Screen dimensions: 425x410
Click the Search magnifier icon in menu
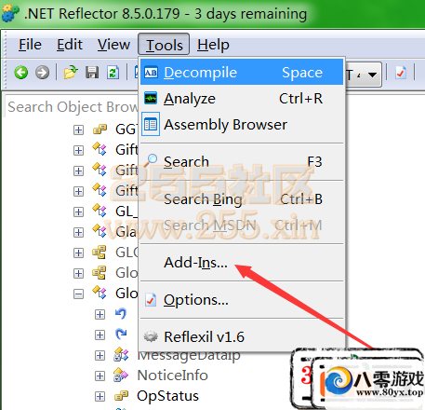pyautogui.click(x=151, y=160)
